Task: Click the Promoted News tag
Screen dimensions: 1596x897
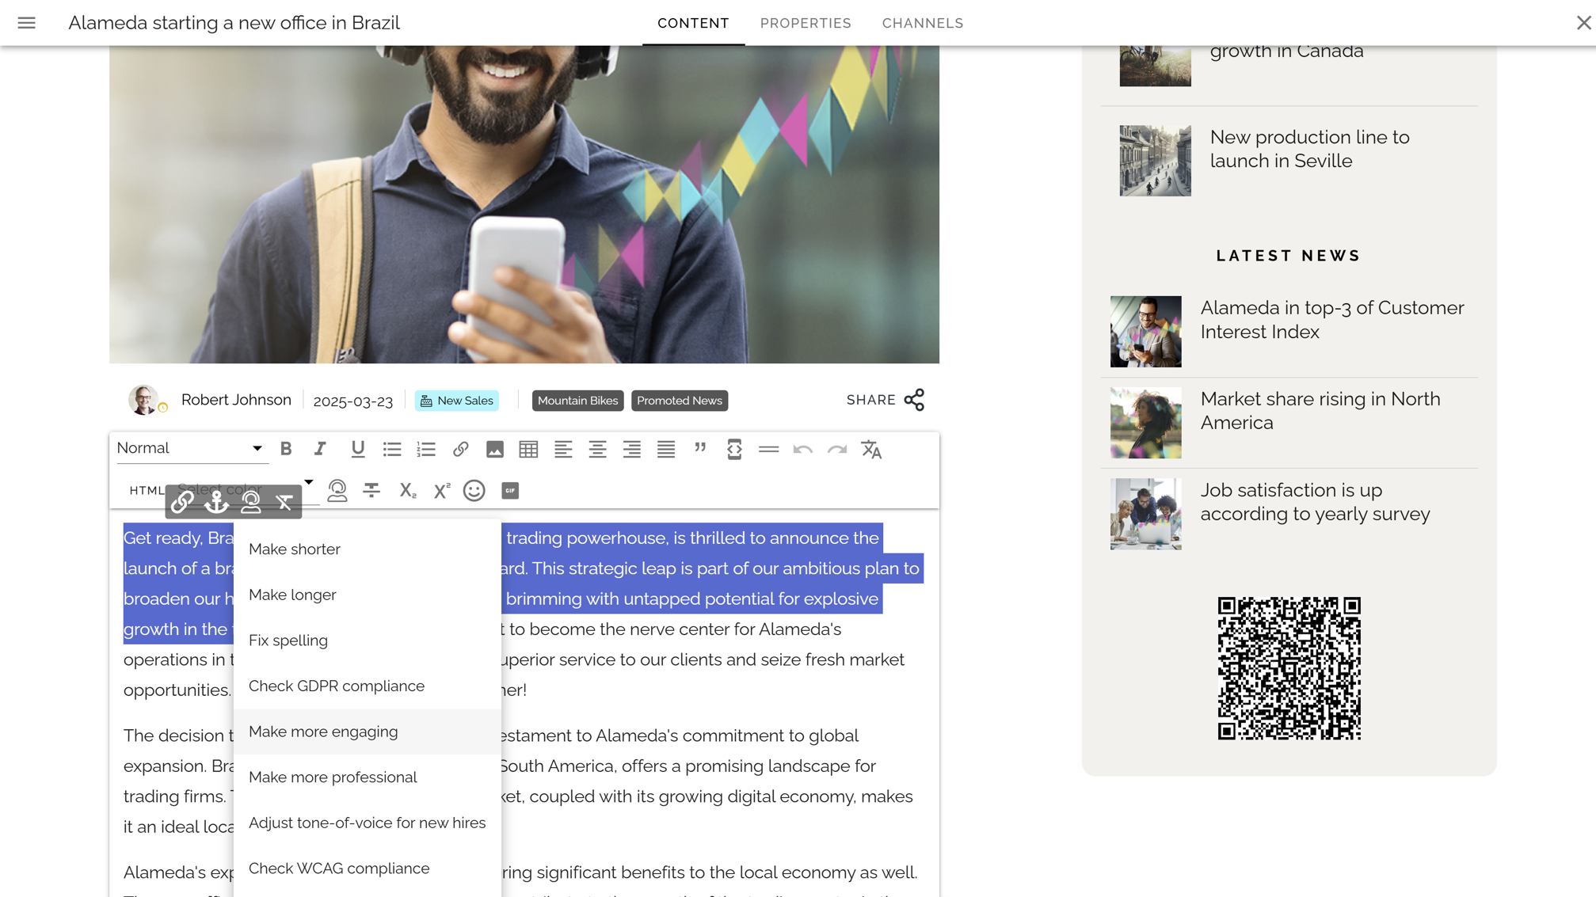Action: coord(680,401)
